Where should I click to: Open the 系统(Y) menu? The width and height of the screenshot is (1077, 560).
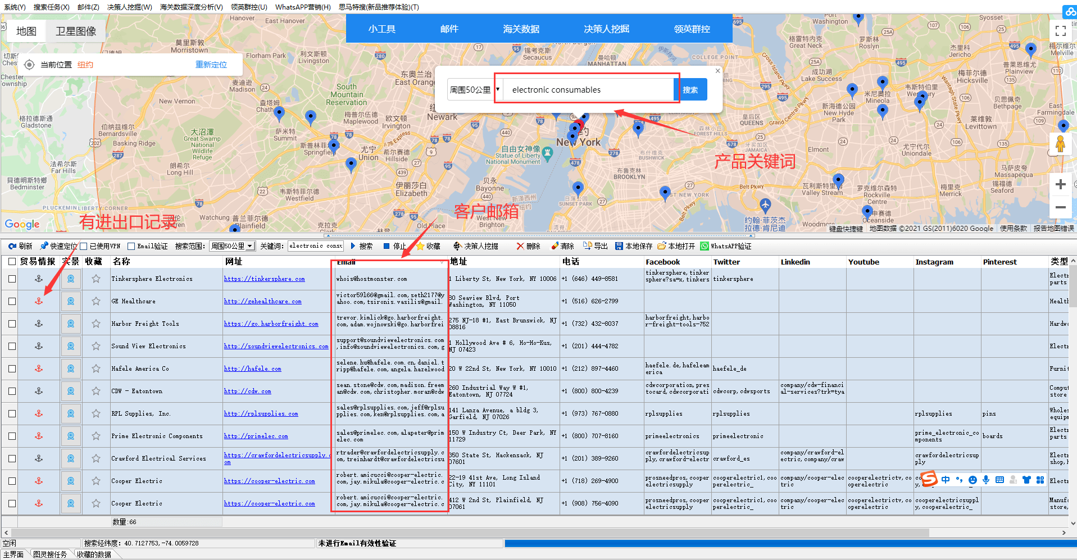click(x=15, y=7)
